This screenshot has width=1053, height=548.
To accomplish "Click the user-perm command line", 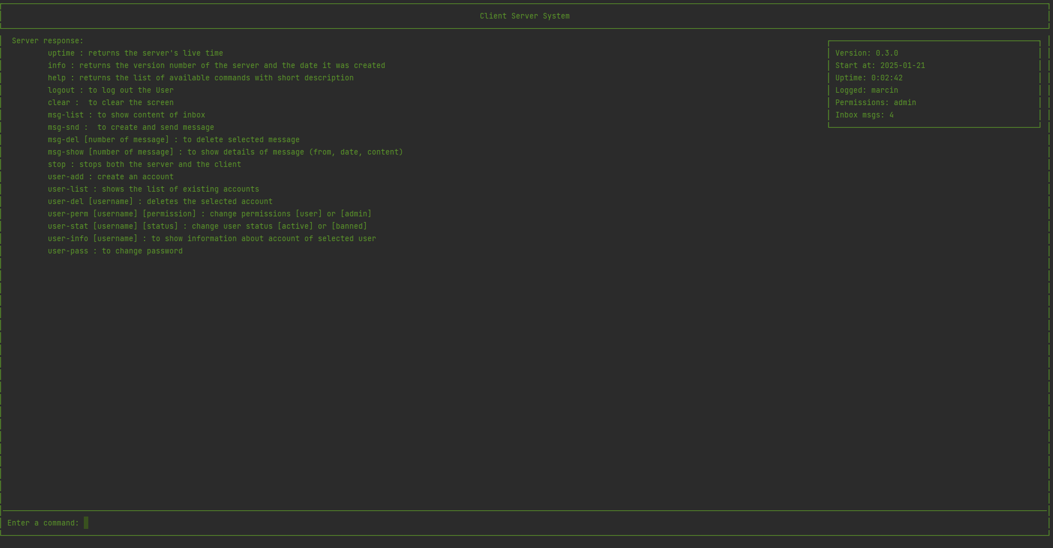I will 209,214.
